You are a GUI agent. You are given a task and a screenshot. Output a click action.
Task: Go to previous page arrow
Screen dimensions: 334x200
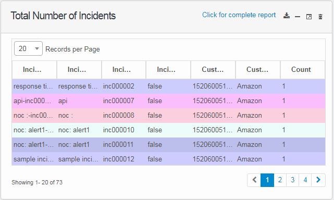click(x=254, y=180)
